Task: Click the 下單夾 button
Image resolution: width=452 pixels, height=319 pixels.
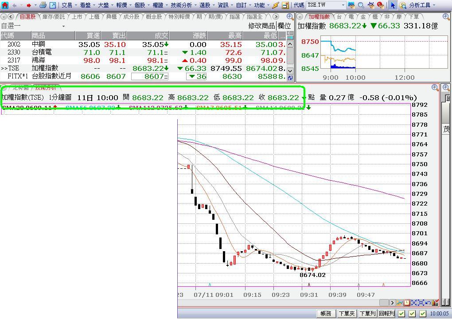Action: [347, 314]
